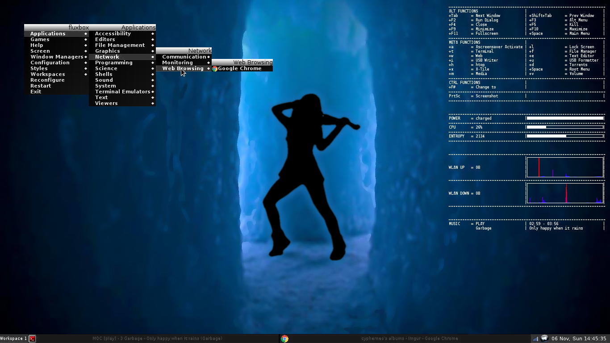
Task: Click the WLAN UP traffic graph
Action: pos(565,167)
